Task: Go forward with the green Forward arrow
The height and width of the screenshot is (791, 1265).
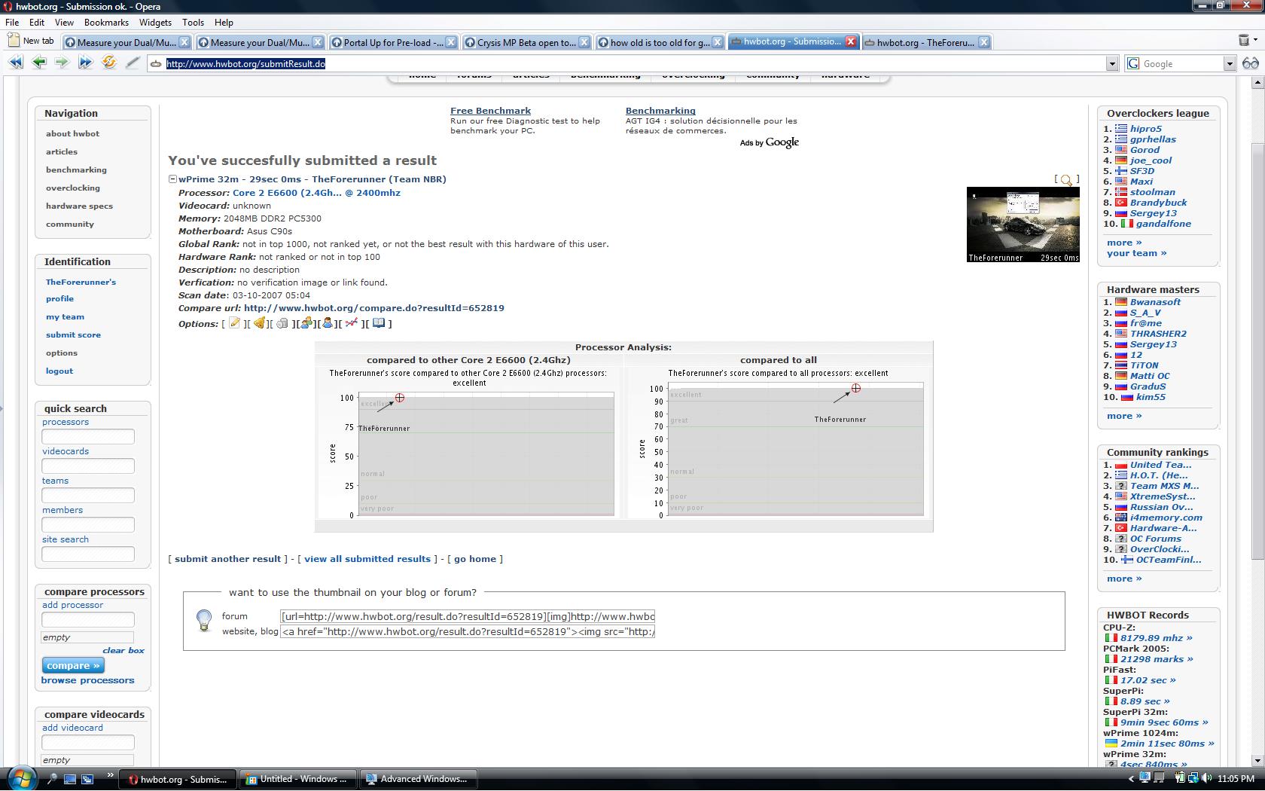Action: (62, 63)
